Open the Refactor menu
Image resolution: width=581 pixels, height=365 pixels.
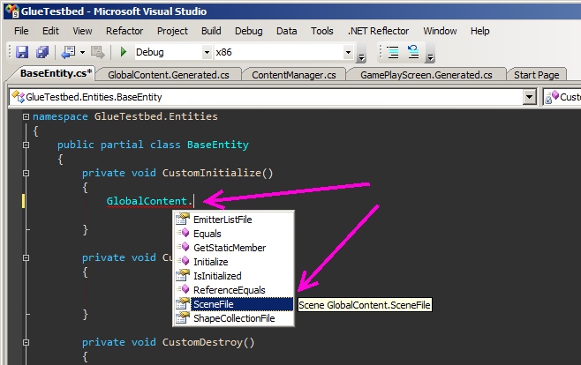(124, 31)
